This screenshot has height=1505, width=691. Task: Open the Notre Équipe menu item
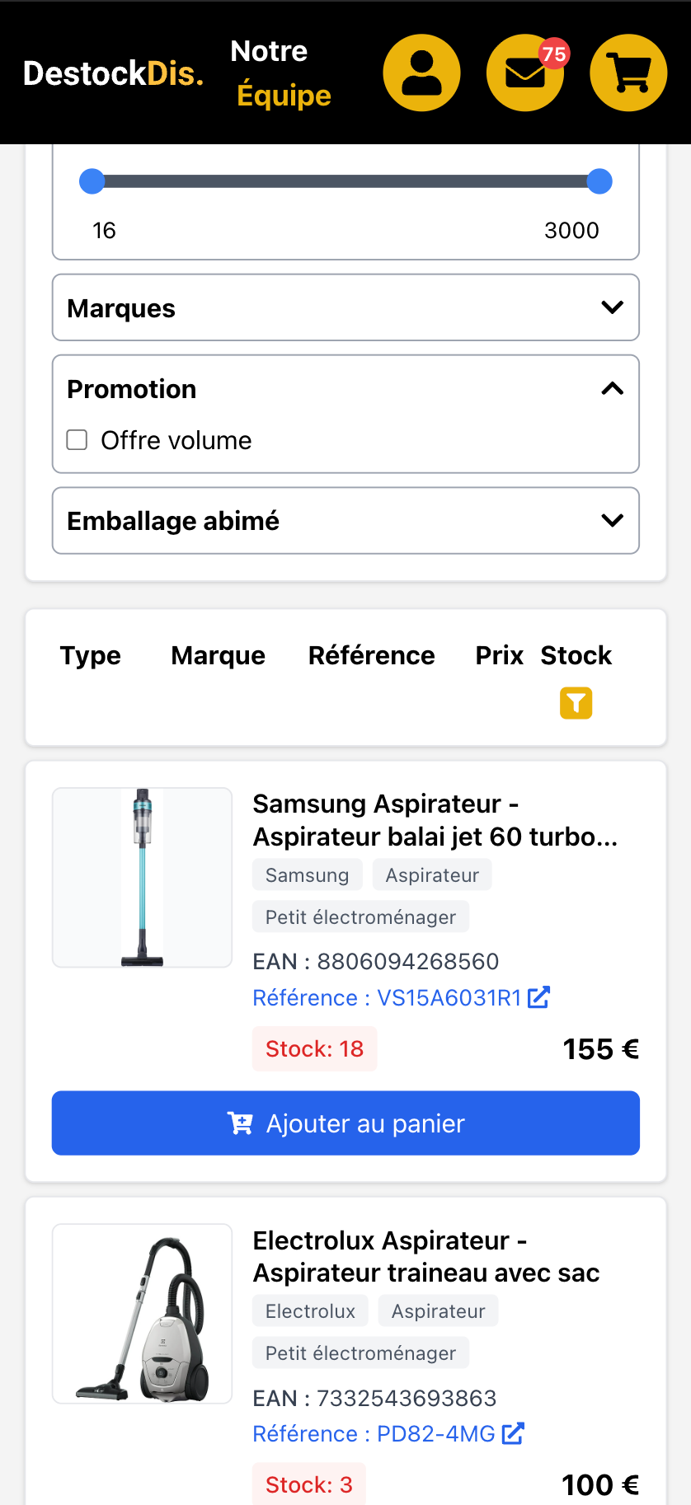(x=281, y=73)
